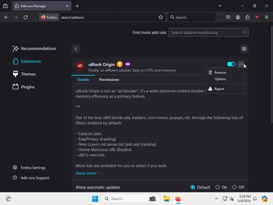
Task: Open the Firefox account icon
Action: point(238,17)
